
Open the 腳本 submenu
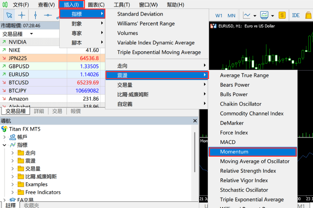coord(82,43)
